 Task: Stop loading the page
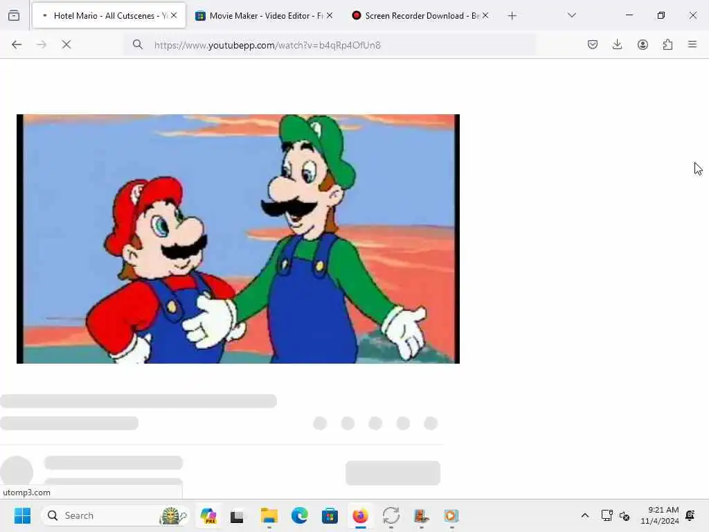66,44
